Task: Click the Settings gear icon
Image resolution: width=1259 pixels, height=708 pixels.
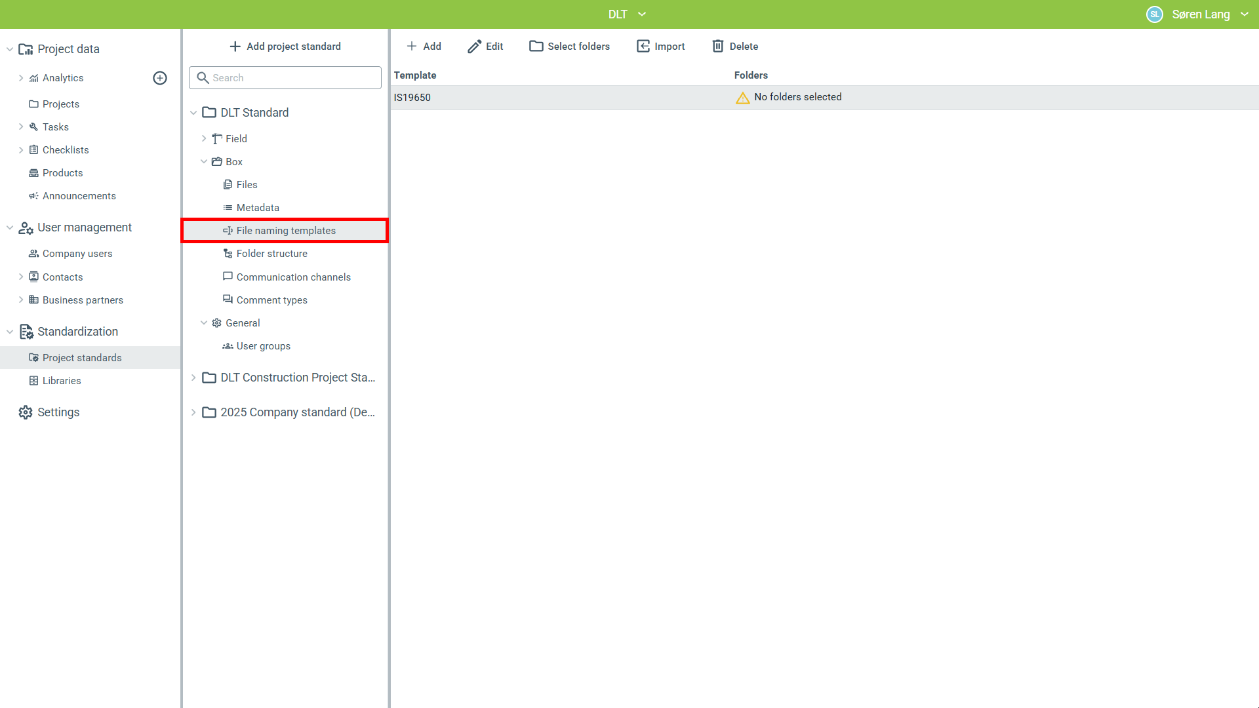Action: point(26,412)
